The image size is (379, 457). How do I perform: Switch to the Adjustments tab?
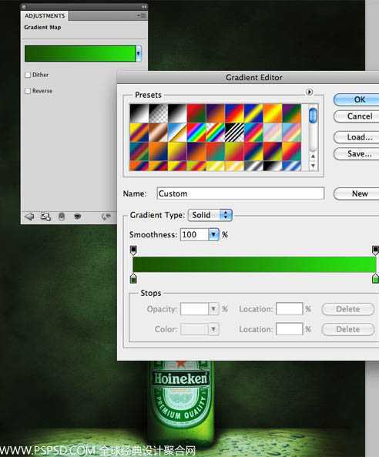(45, 15)
